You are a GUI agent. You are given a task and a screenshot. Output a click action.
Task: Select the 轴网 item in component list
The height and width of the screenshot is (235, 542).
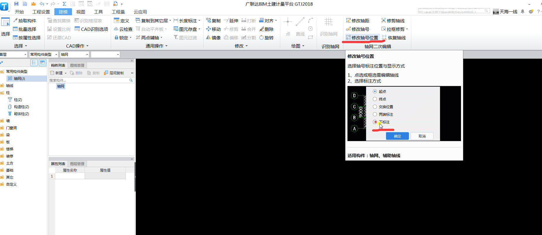pyautogui.click(x=61, y=86)
